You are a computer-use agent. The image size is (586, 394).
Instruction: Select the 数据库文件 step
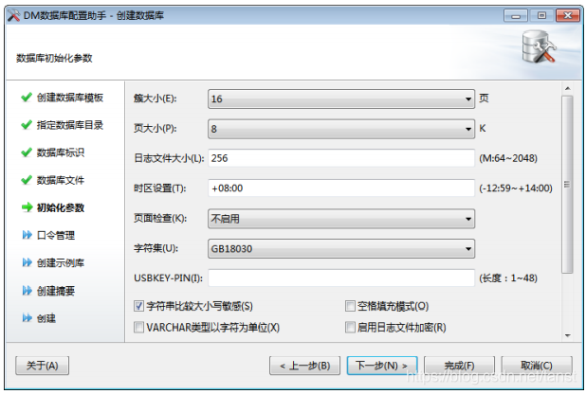61,180
